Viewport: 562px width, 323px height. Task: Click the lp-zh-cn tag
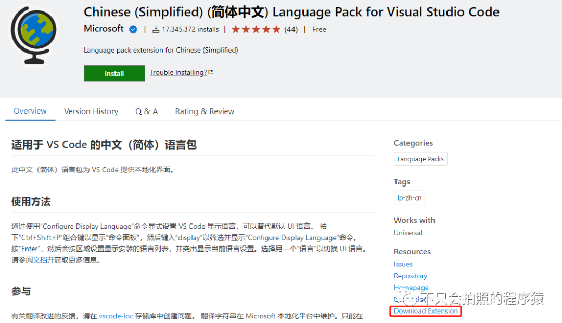tap(410, 198)
